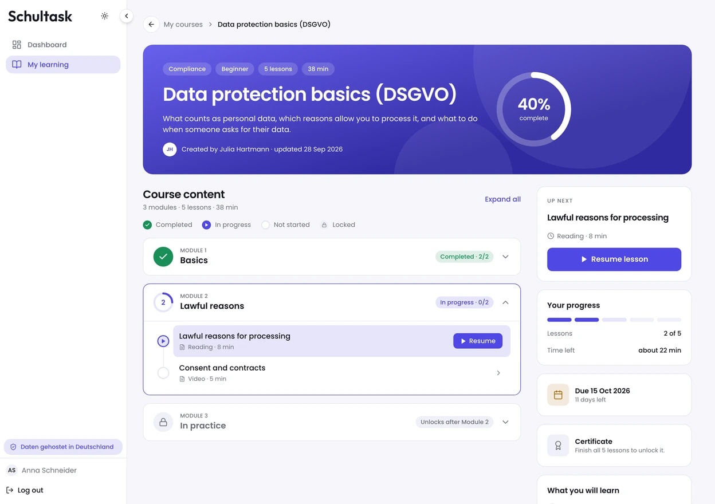The height and width of the screenshot is (504, 715).
Task: Click the about 22 min time left value
Action: 659,351
